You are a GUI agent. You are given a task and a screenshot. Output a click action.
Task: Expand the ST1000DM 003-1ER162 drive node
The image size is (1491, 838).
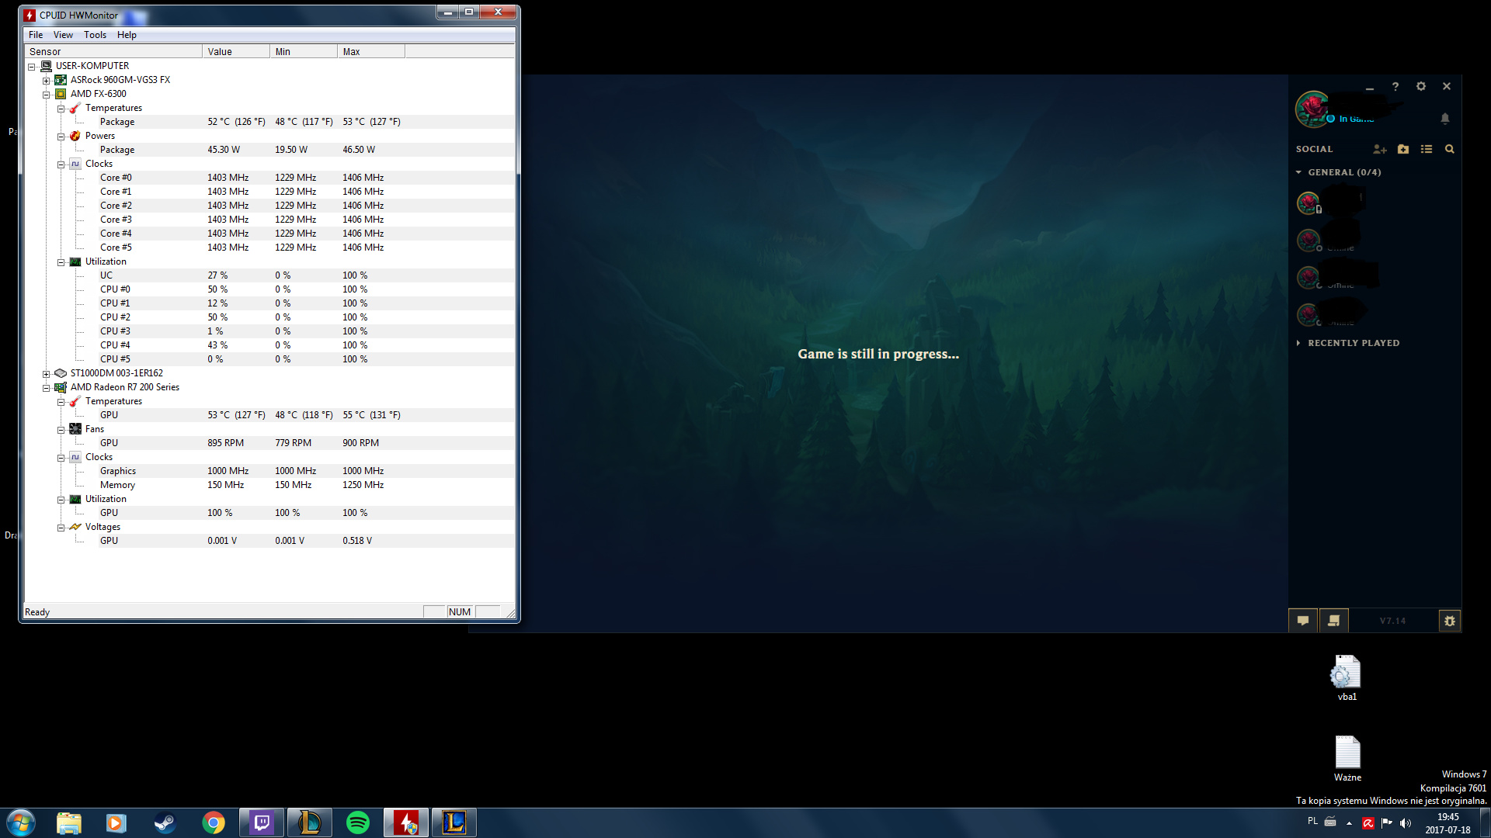(47, 374)
